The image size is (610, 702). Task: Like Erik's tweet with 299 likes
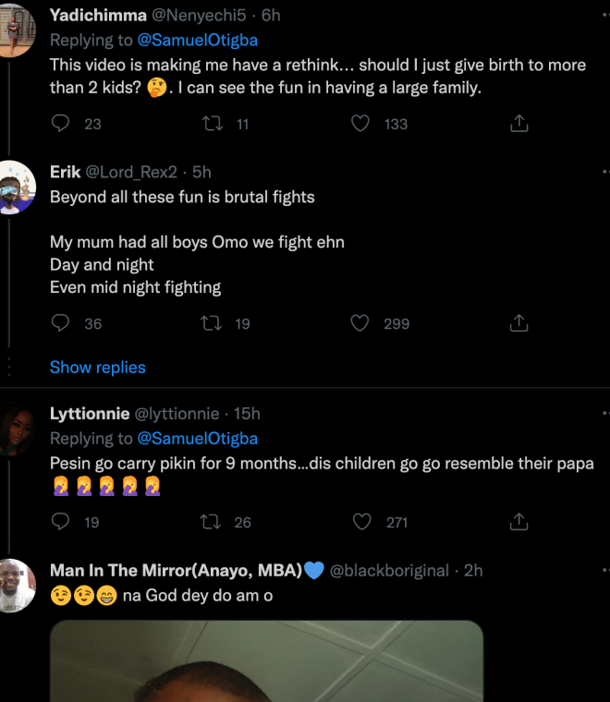tap(360, 323)
